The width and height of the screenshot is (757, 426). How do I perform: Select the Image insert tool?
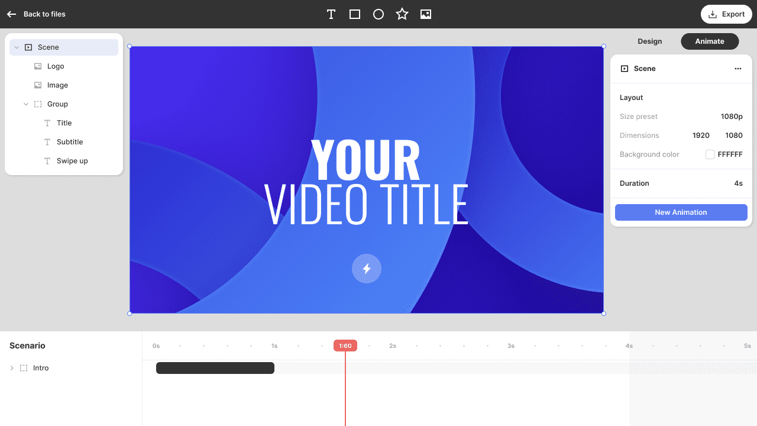(x=426, y=14)
